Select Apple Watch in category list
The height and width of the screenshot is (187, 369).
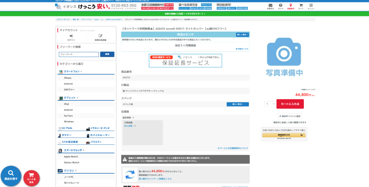tap(71, 156)
